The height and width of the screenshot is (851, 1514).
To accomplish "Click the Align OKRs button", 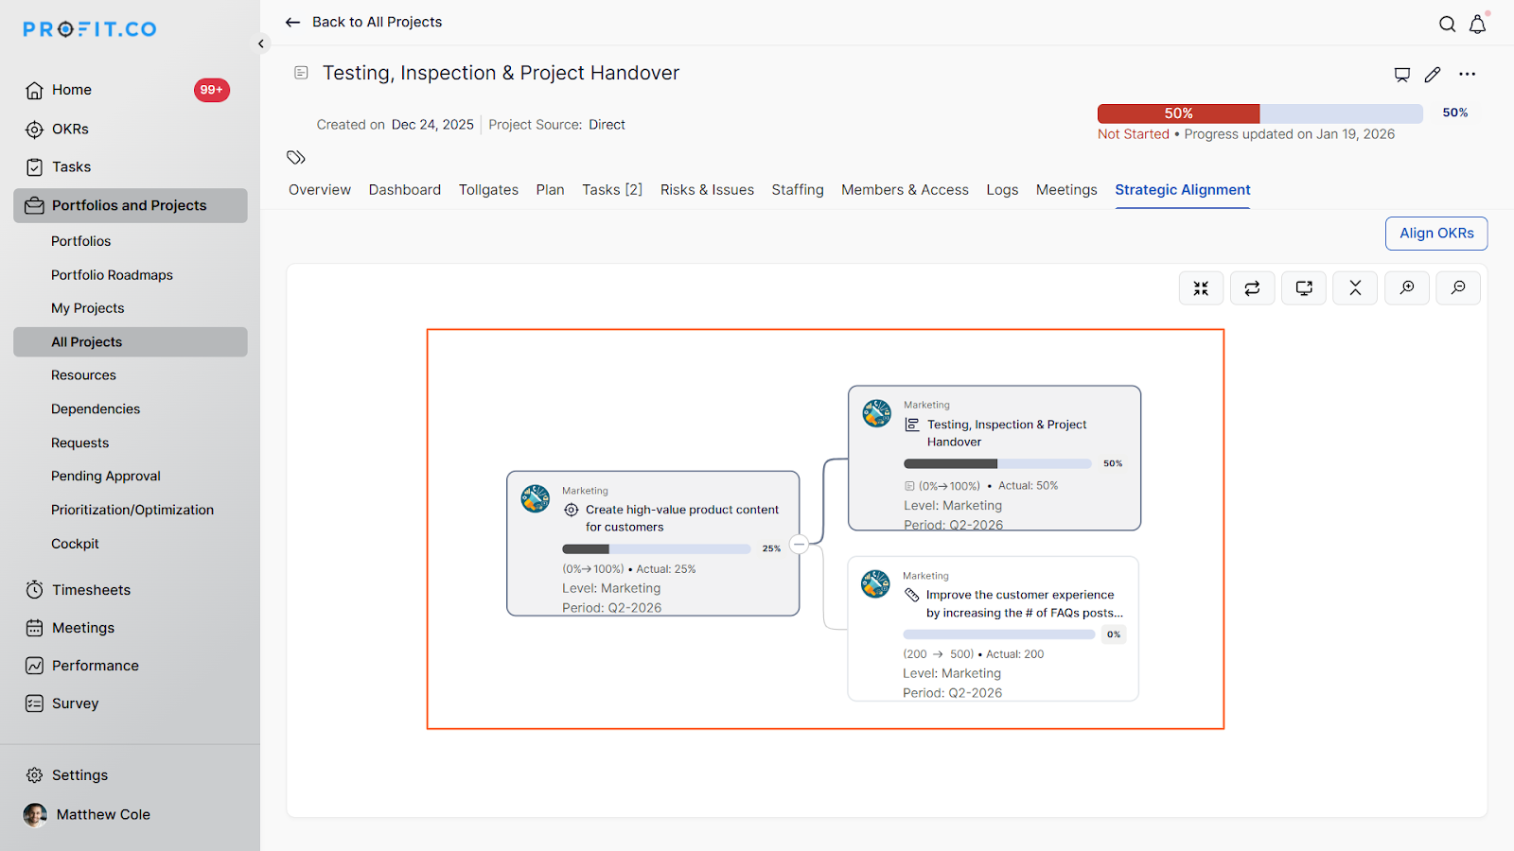I will point(1435,234).
